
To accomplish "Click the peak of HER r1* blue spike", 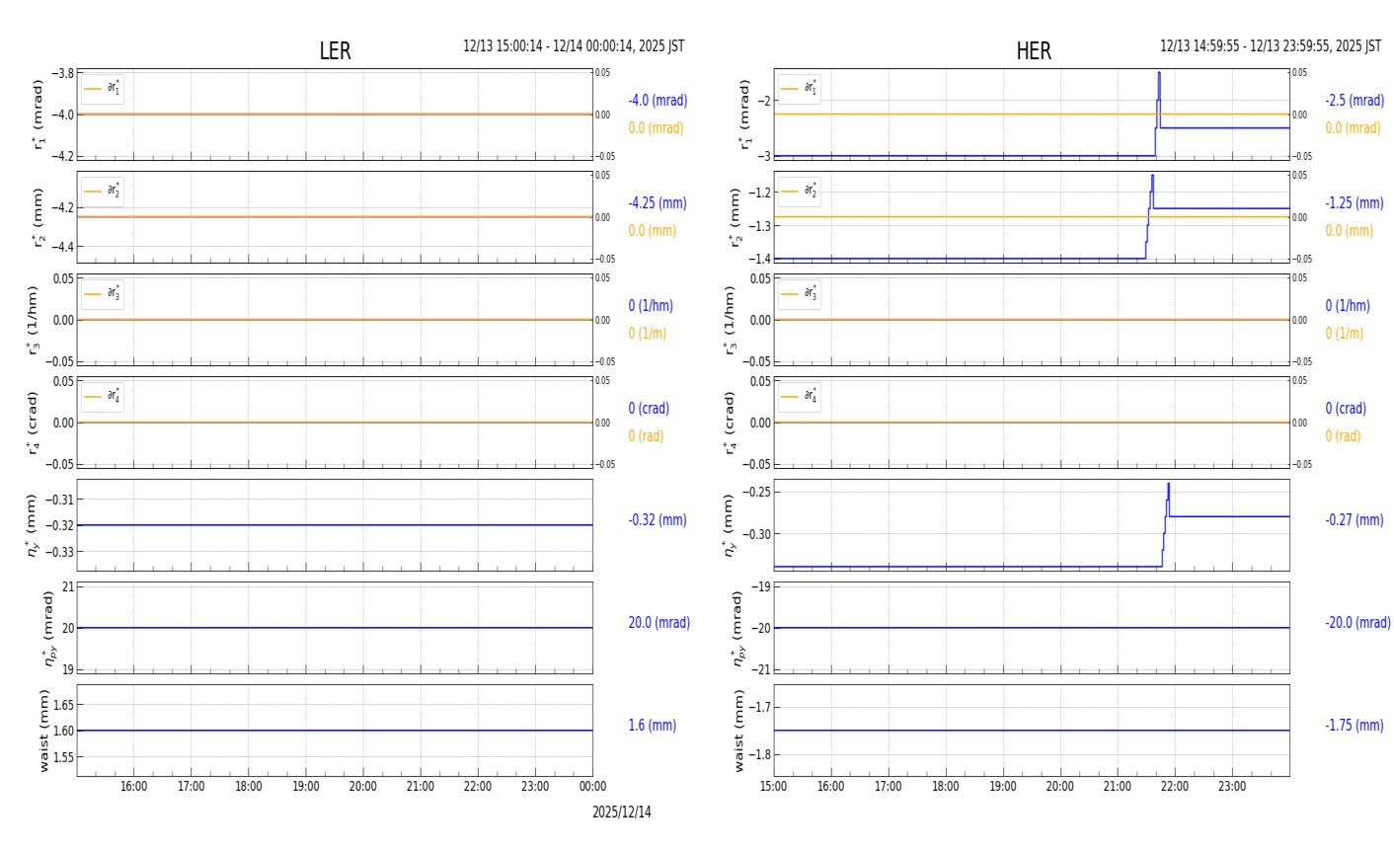I will coord(1159,74).
